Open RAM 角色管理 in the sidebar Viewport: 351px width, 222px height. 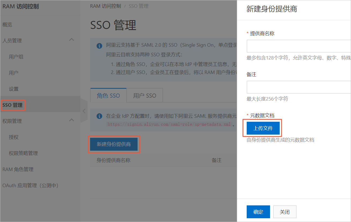click(18, 169)
